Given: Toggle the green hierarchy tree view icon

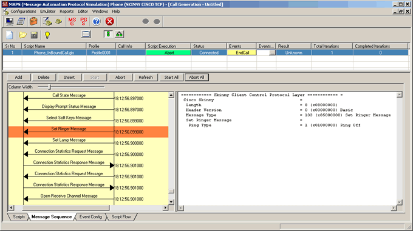Looking at the screenshot, I should click(x=119, y=34).
